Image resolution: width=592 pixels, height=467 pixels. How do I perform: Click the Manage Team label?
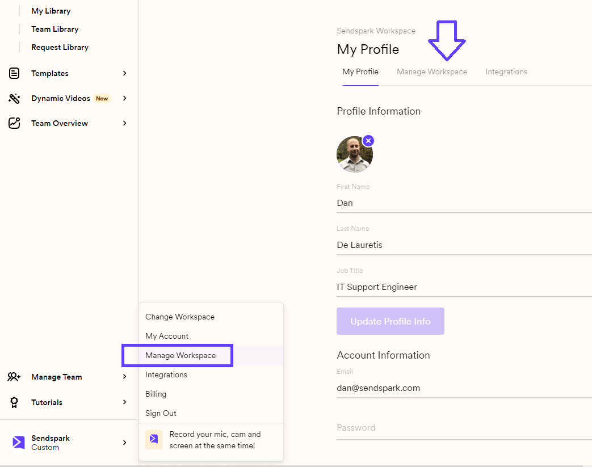pos(57,377)
